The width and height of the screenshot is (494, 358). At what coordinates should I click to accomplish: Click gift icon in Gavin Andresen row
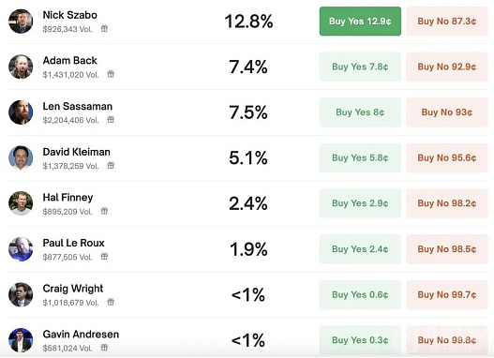[x=104, y=348]
